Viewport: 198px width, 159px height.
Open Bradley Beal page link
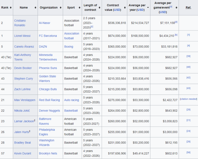coord(22,143)
